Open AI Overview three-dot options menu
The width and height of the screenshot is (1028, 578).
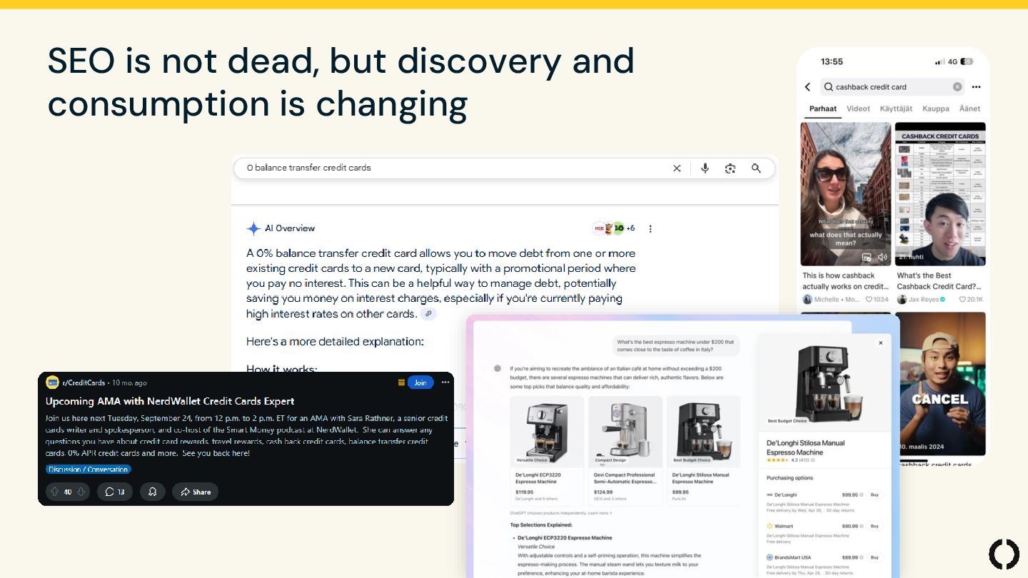click(650, 229)
